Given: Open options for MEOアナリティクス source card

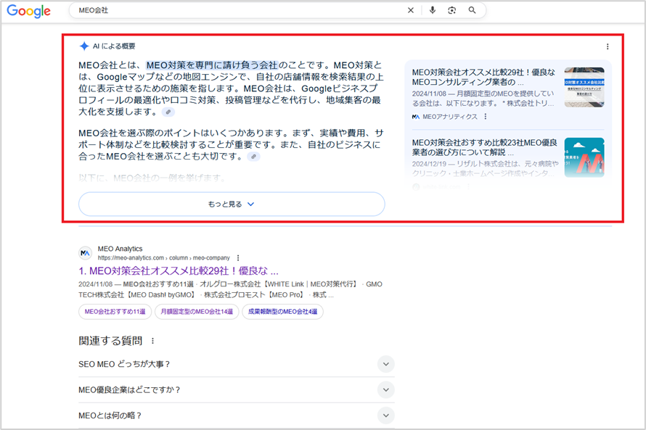Looking at the screenshot, I should click(x=486, y=117).
